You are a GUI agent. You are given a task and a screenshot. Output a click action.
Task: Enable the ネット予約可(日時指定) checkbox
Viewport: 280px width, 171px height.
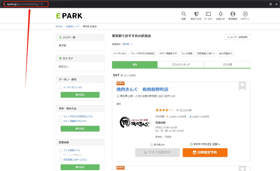coord(60,116)
